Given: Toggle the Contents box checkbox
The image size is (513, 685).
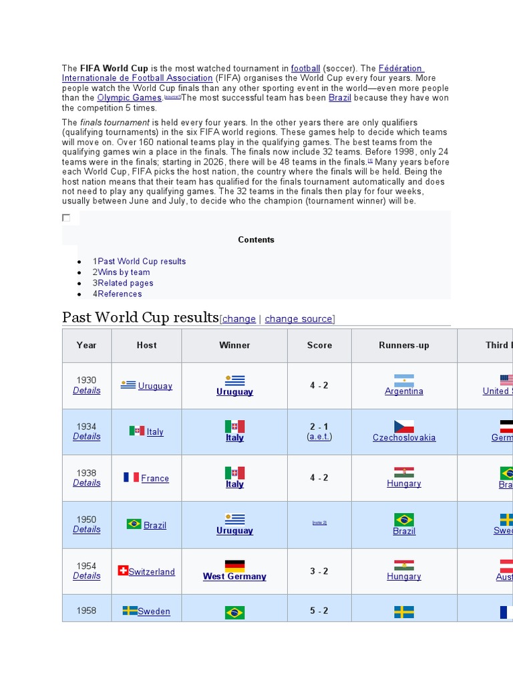Looking at the screenshot, I should click(66, 217).
